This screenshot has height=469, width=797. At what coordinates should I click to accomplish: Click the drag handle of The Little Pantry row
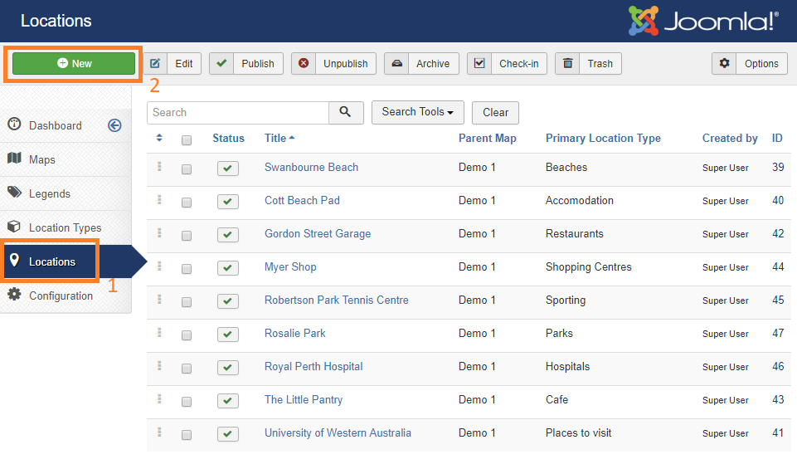click(159, 399)
